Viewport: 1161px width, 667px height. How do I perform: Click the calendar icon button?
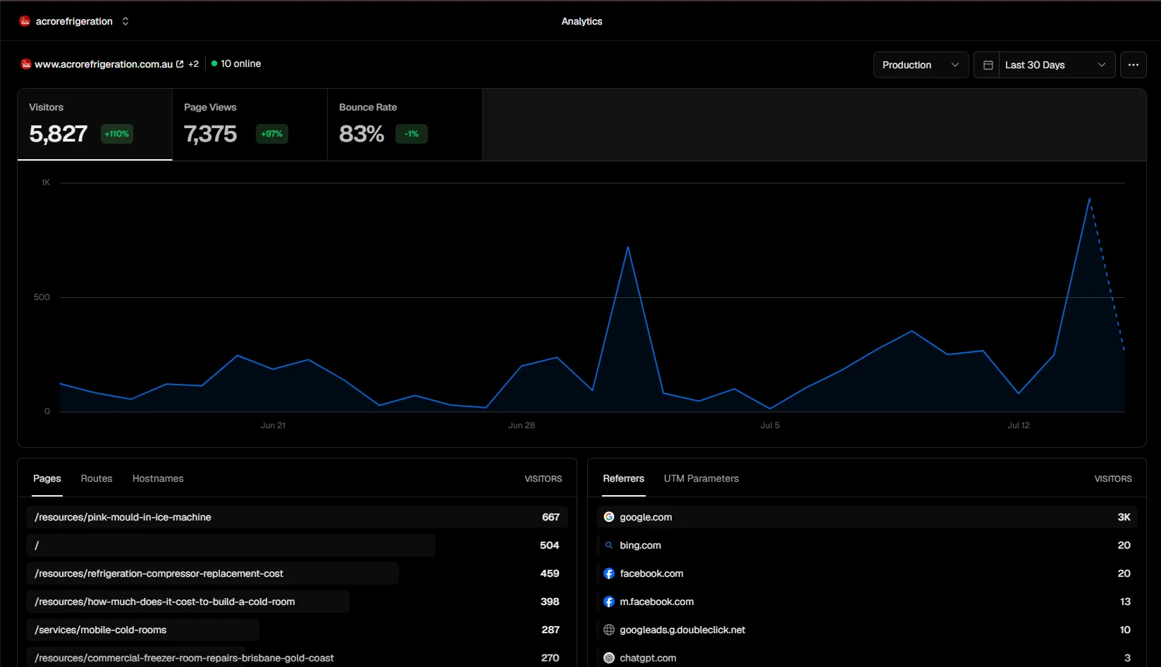tap(987, 65)
